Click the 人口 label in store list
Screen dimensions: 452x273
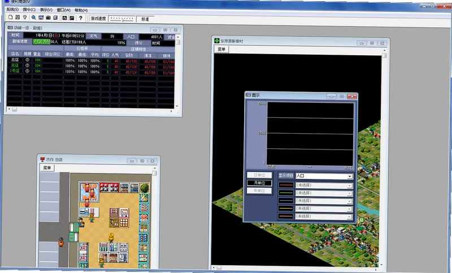pyautogui.click(x=131, y=37)
